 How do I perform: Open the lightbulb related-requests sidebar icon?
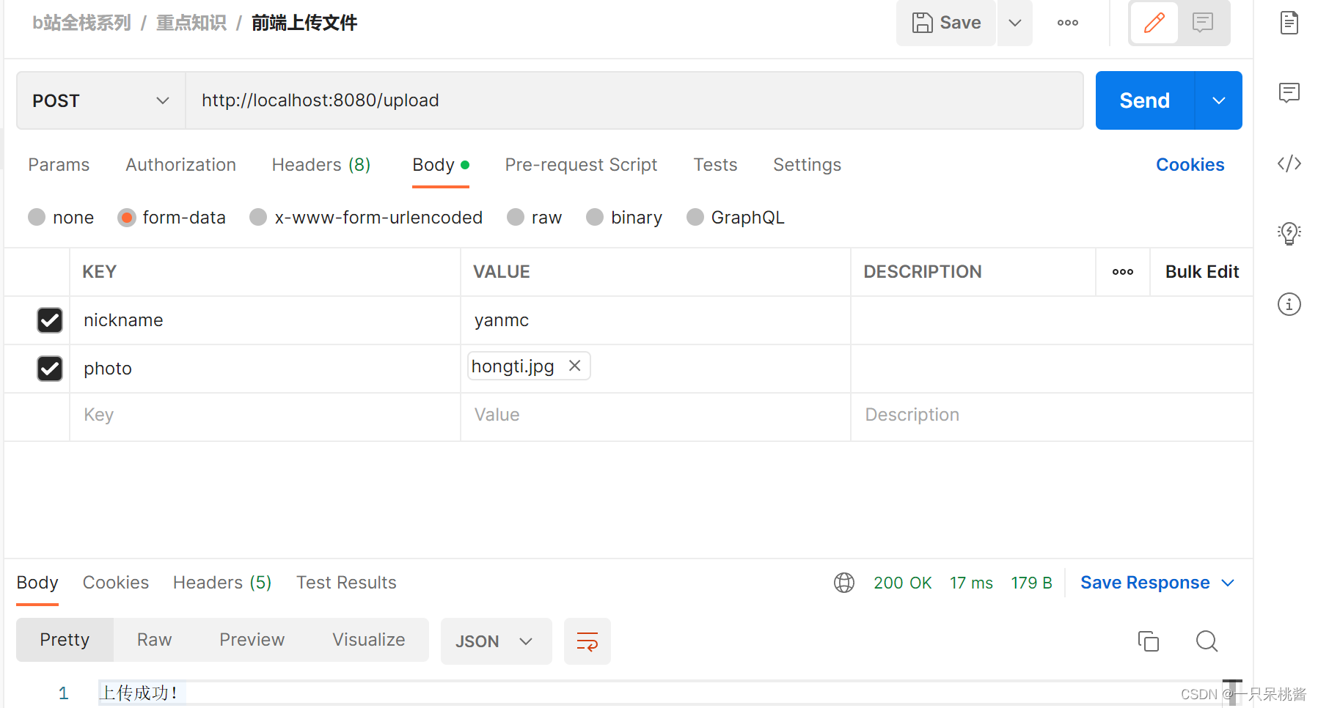[x=1289, y=233]
